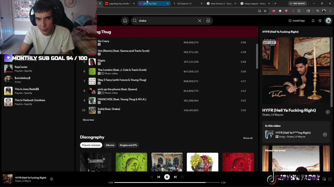Click inside the drake search field

167,21
